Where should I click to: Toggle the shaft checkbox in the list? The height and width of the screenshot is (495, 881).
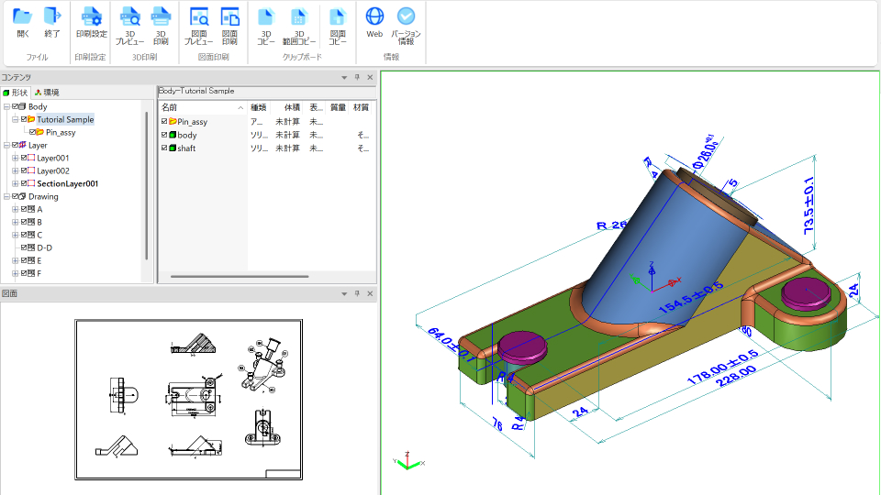(x=164, y=148)
